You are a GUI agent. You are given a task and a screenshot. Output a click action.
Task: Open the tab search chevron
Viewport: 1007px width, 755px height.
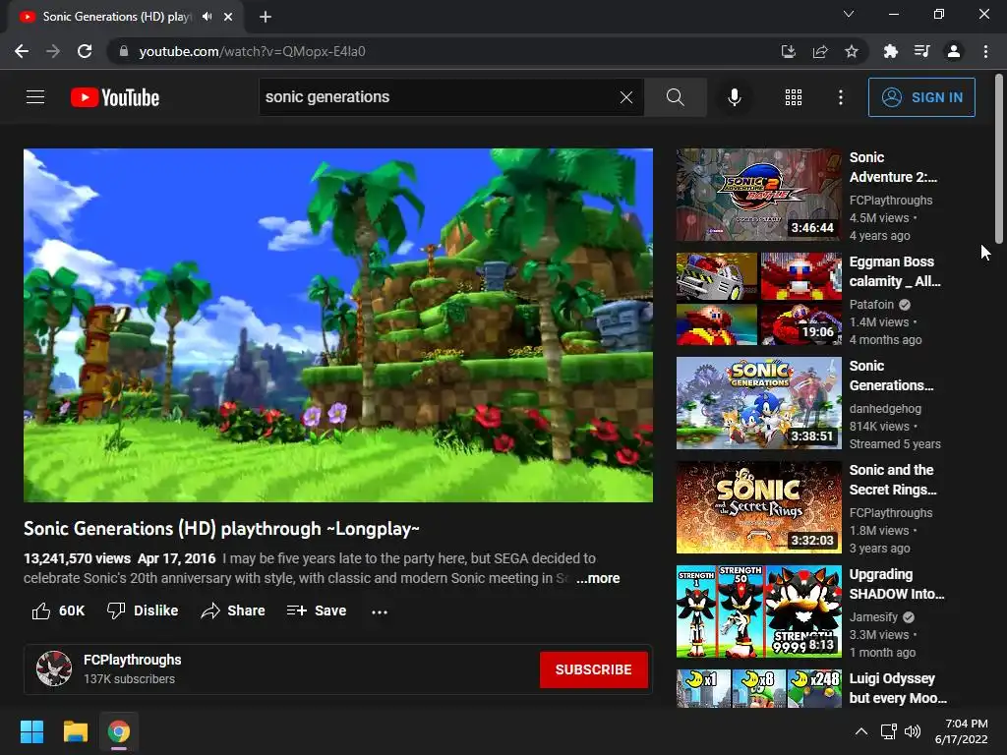point(849,14)
